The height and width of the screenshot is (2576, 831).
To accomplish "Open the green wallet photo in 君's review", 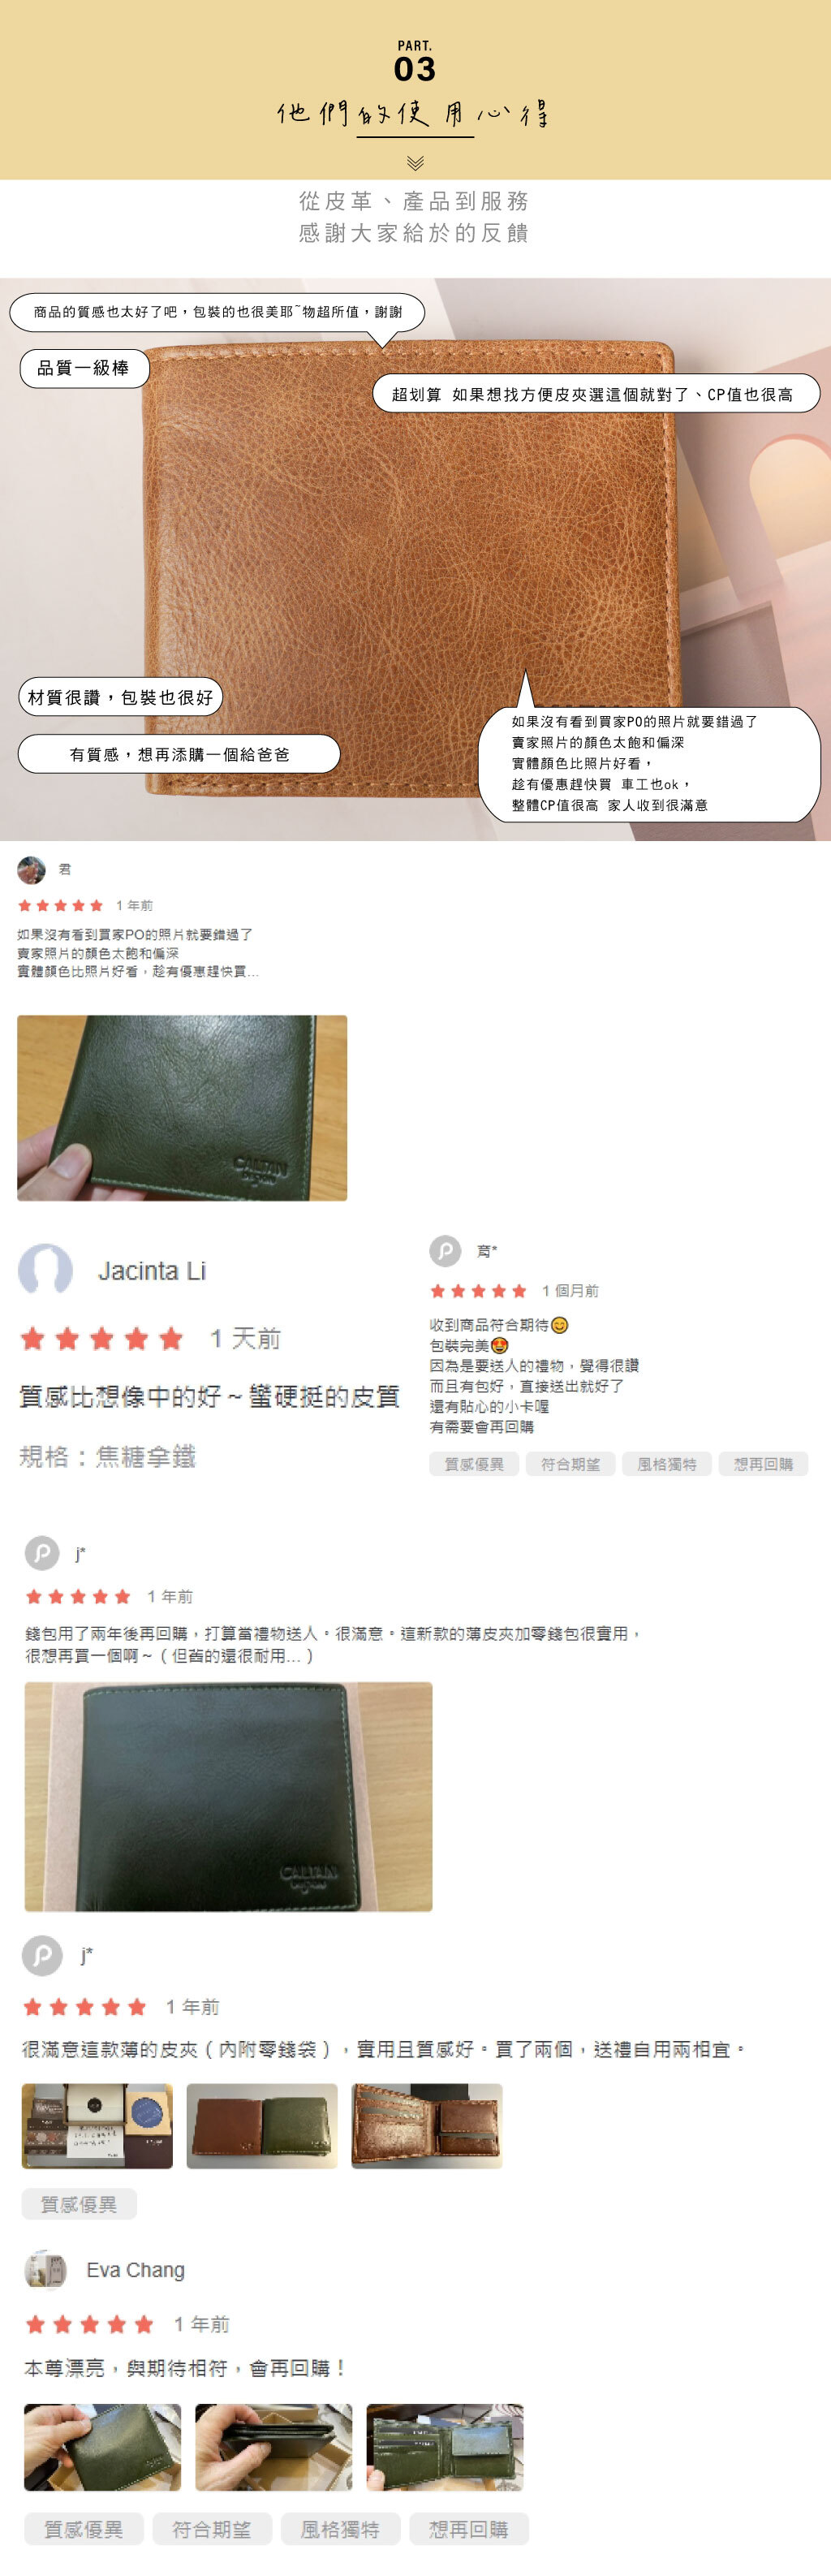I will pos(182,1108).
